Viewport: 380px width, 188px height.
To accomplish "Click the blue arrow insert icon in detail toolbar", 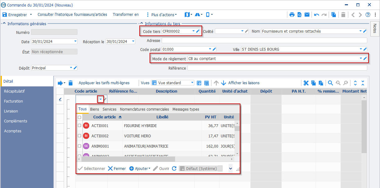I will coord(60,83).
